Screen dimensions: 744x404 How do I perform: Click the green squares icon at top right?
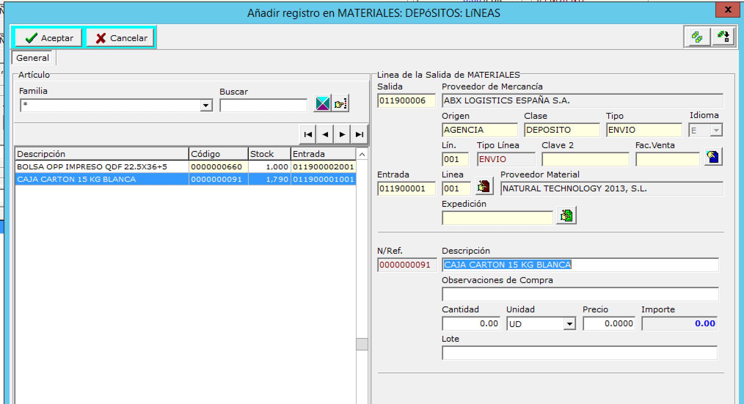point(697,37)
